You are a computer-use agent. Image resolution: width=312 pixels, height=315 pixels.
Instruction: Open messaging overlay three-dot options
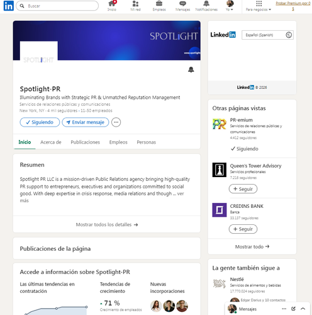pyautogui.click(x=284, y=309)
